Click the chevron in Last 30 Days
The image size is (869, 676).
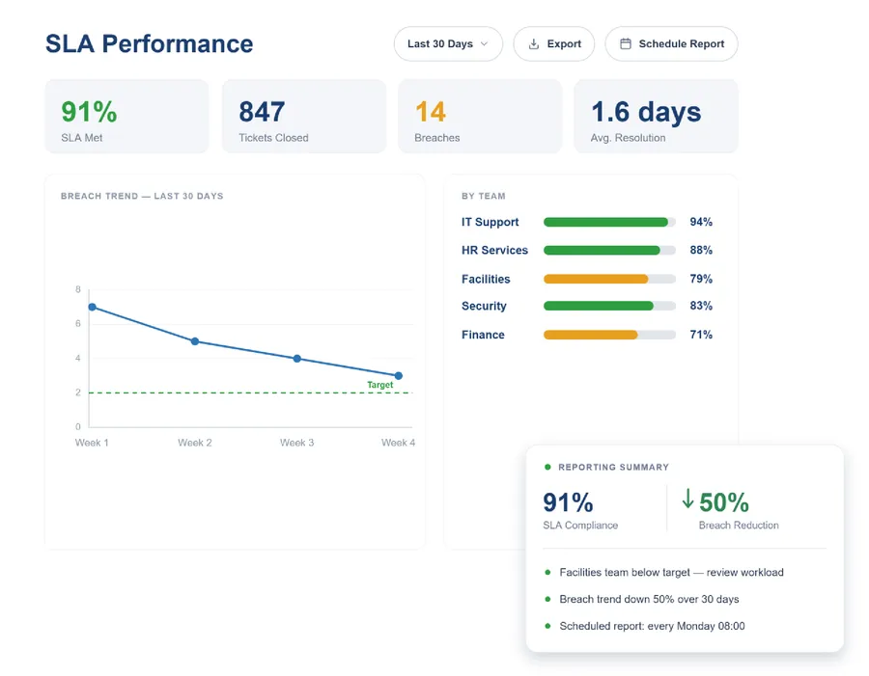[x=484, y=43]
